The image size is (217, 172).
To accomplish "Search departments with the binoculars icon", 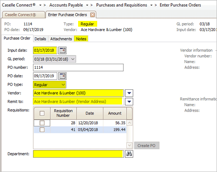I will (x=129, y=154).
